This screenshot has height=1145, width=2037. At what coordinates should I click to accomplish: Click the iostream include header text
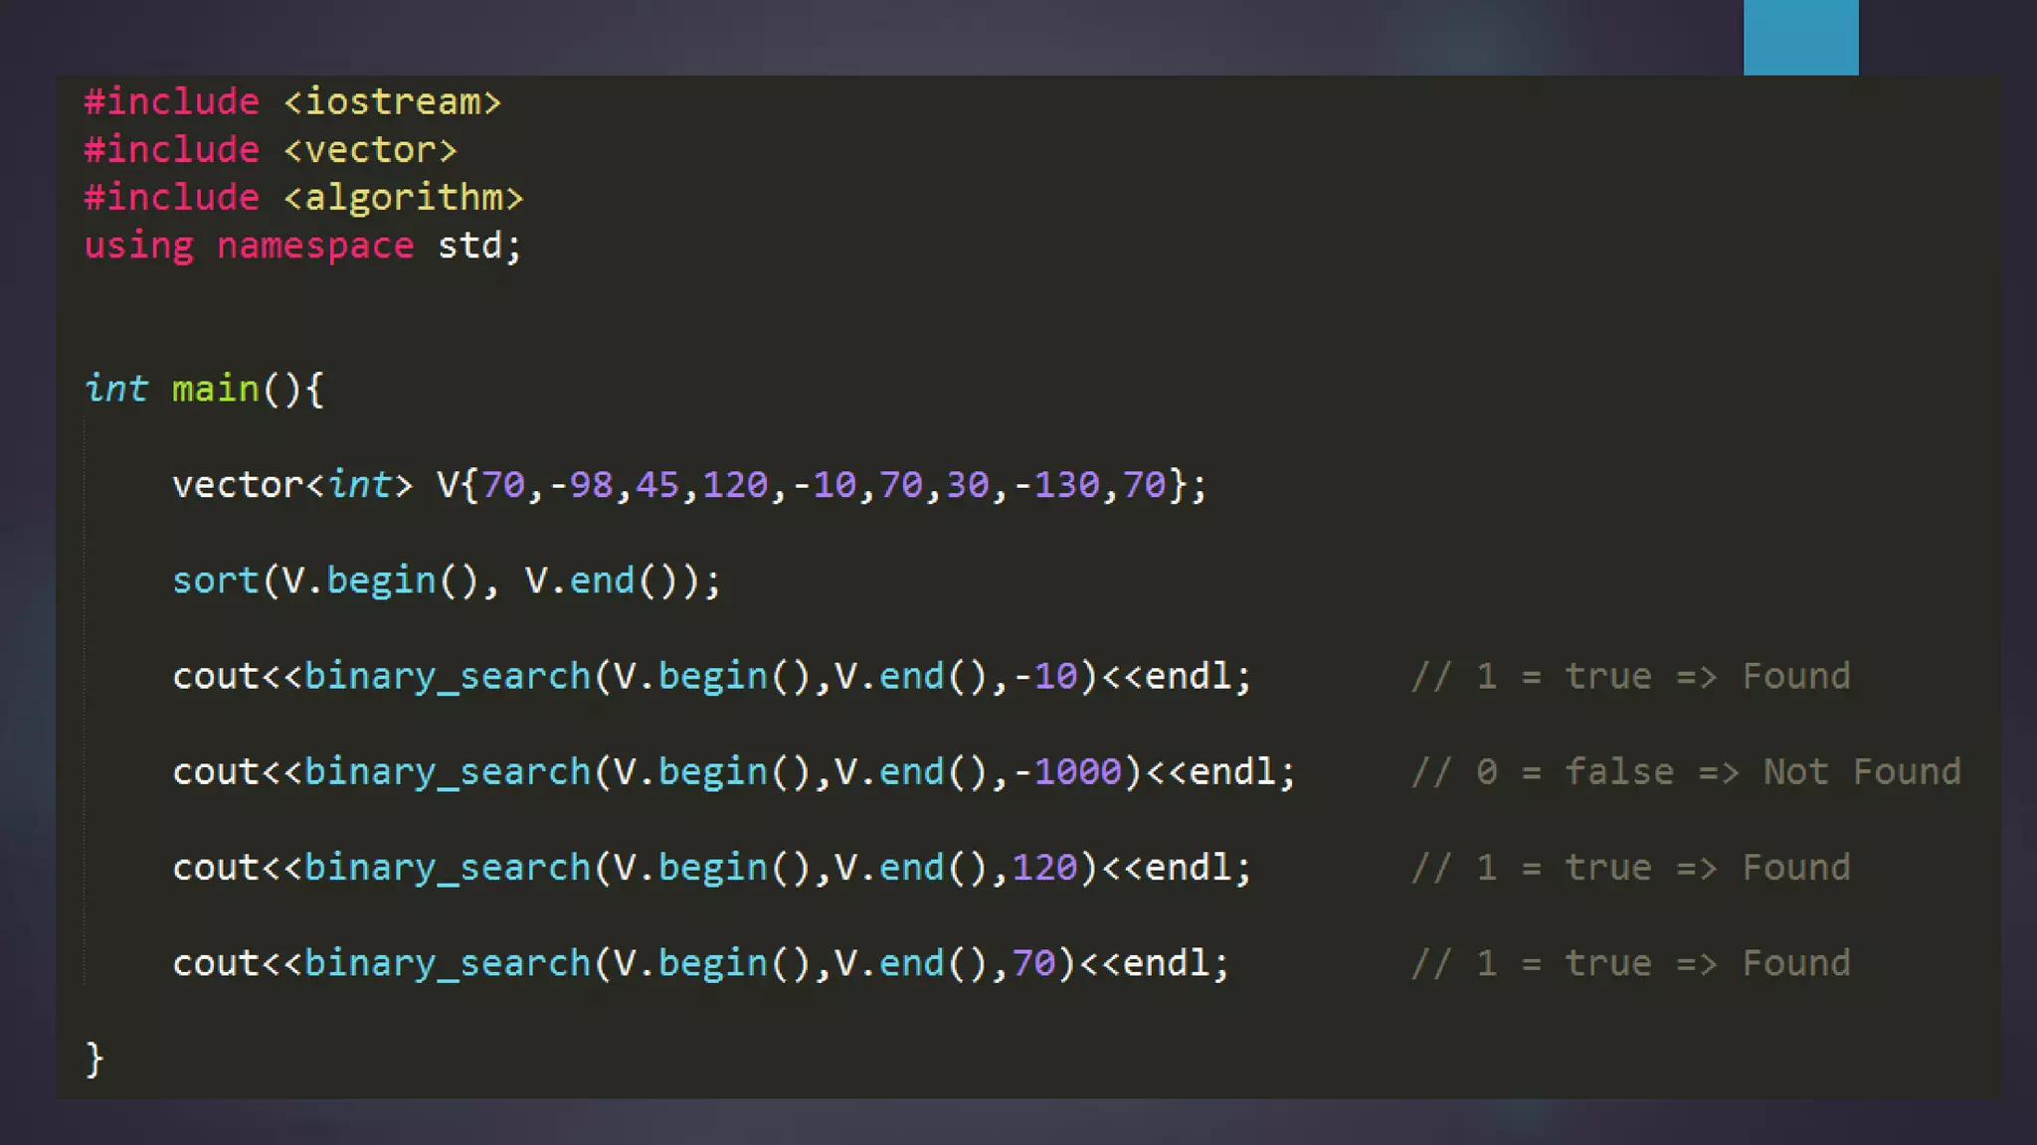[x=393, y=102]
